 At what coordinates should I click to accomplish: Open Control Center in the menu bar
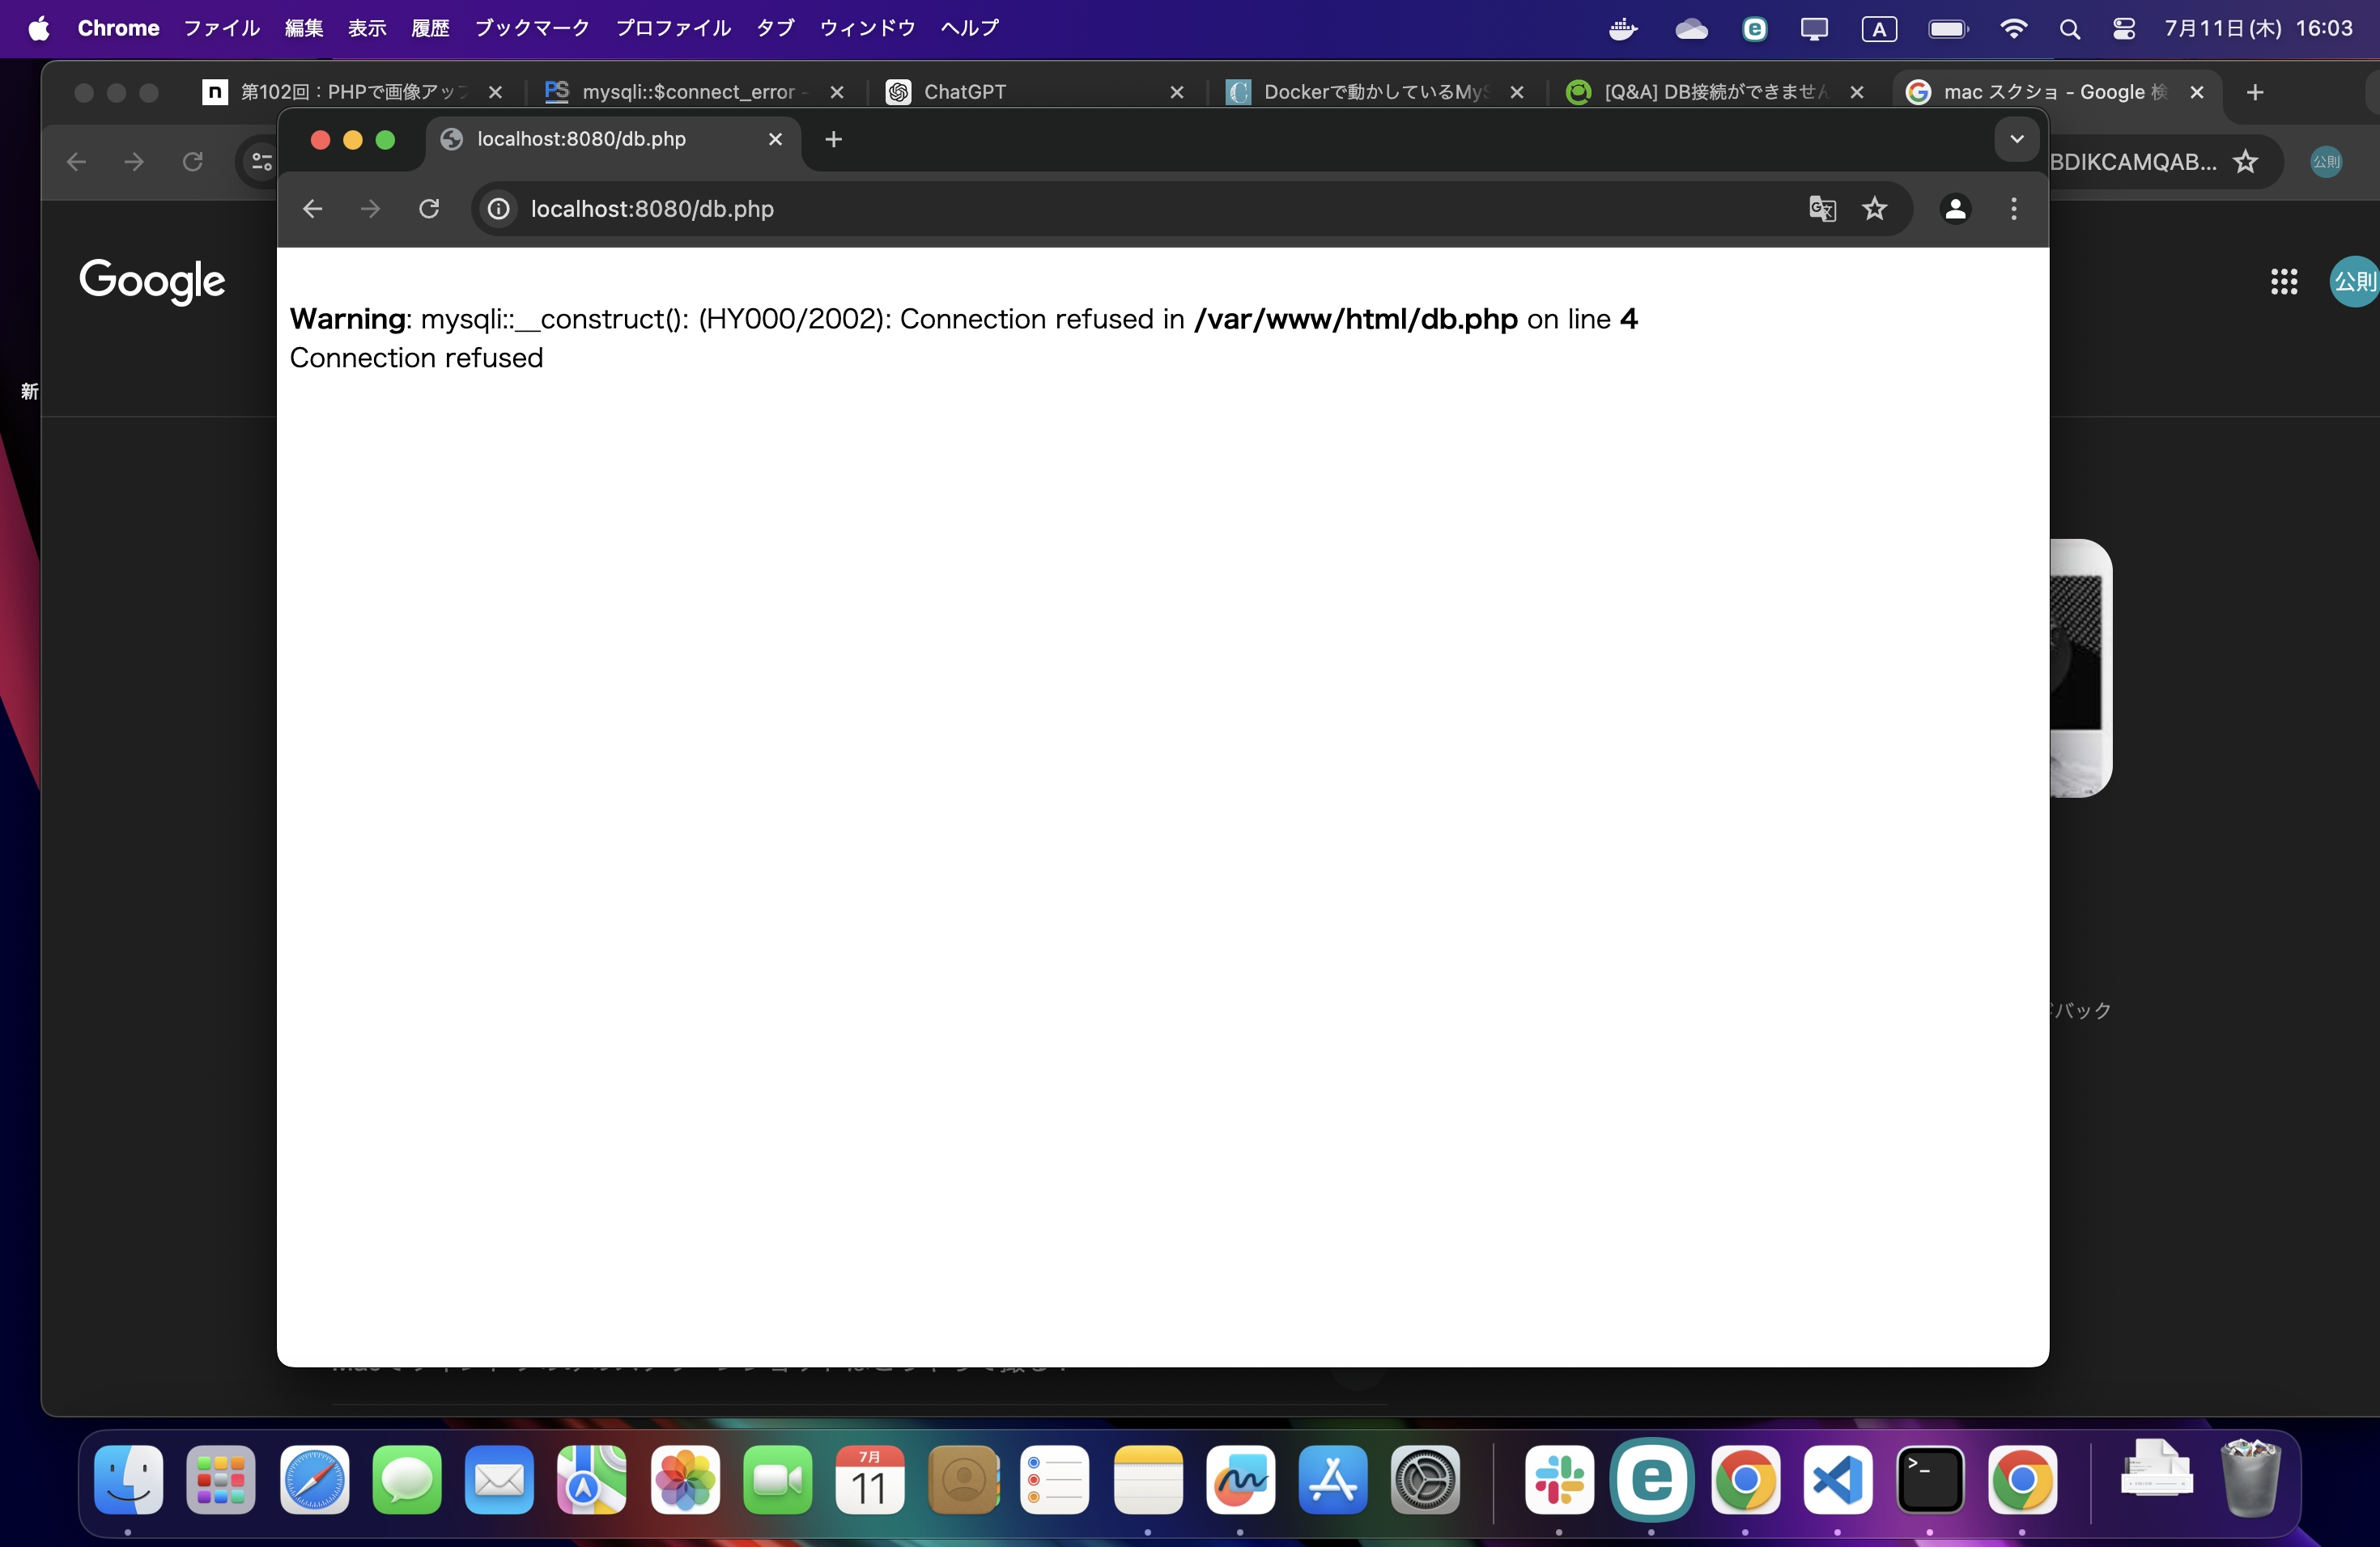pos(2124,29)
